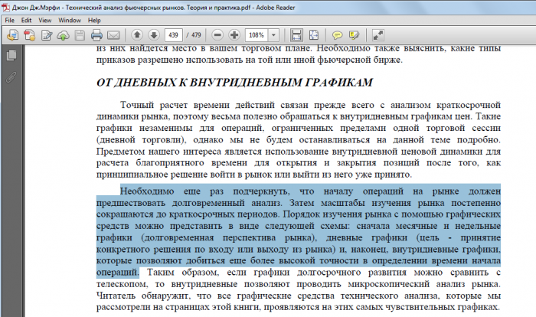This screenshot has width=536, height=317.
Task: Click the Print file icon
Action: coord(96,35)
